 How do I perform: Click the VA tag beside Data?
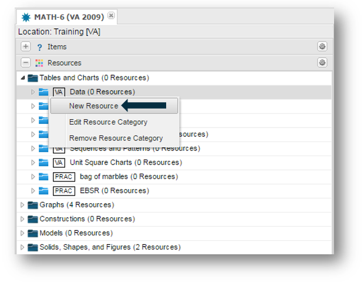pyautogui.click(x=59, y=92)
